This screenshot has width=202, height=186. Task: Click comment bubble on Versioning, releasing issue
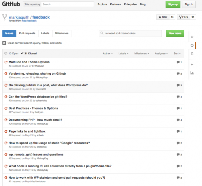[x=178, y=74]
